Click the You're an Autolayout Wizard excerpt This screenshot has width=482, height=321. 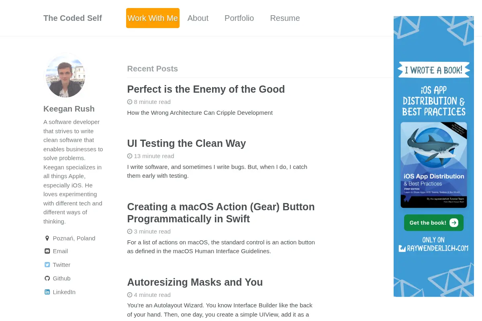pos(220,310)
